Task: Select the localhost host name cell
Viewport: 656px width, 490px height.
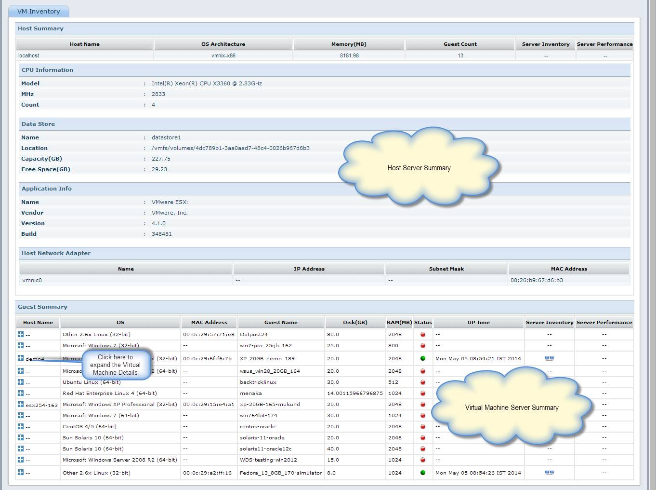Action: click(x=29, y=55)
